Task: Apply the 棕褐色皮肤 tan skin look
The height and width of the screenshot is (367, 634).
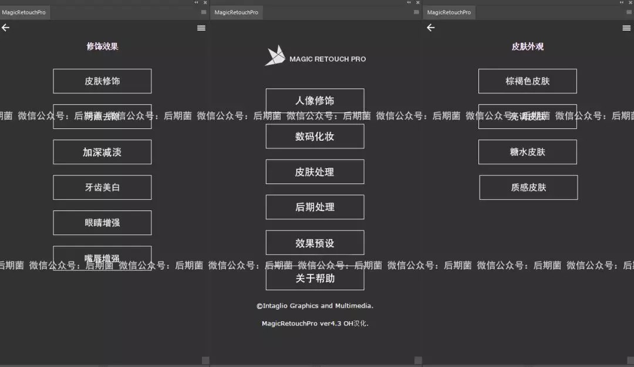Action: coord(528,81)
